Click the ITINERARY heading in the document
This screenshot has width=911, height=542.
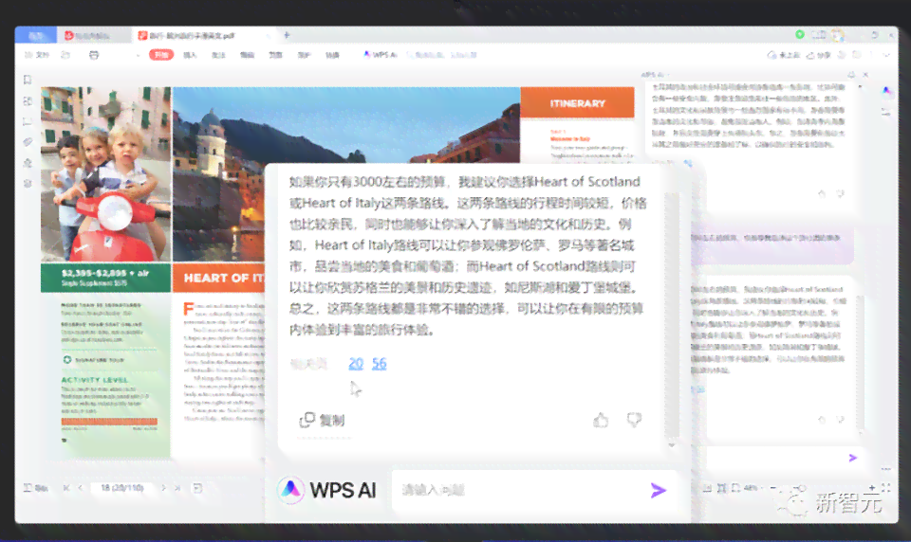tap(578, 103)
